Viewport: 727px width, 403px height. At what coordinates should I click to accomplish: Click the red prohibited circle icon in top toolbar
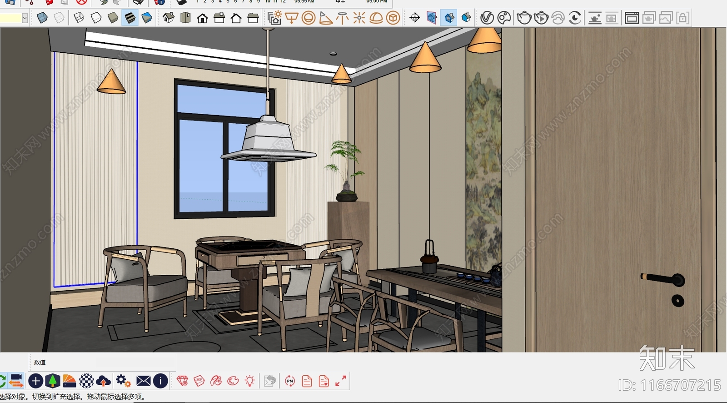click(81, 2)
